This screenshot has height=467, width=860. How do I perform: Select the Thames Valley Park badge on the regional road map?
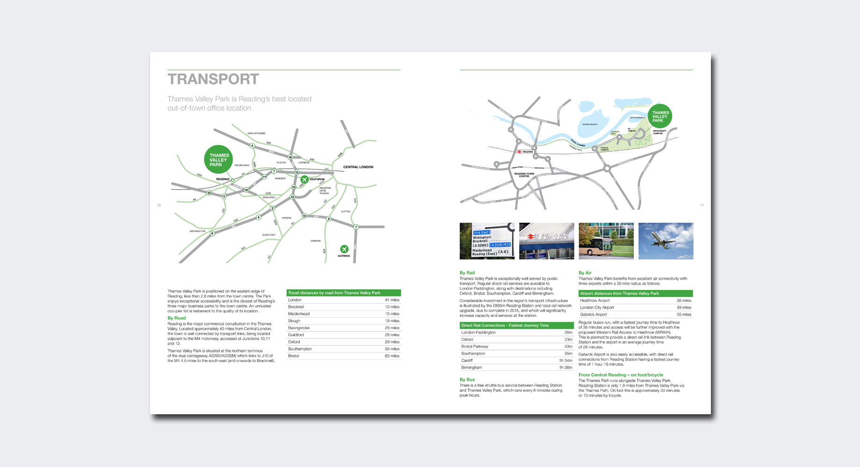(x=219, y=160)
